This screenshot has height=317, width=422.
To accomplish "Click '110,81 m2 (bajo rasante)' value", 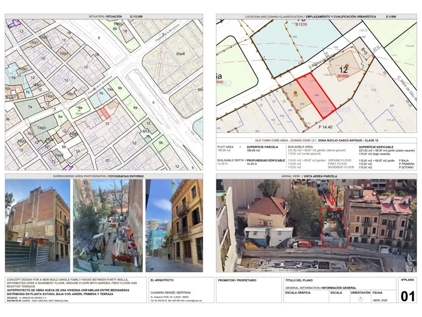I will coord(375,154).
